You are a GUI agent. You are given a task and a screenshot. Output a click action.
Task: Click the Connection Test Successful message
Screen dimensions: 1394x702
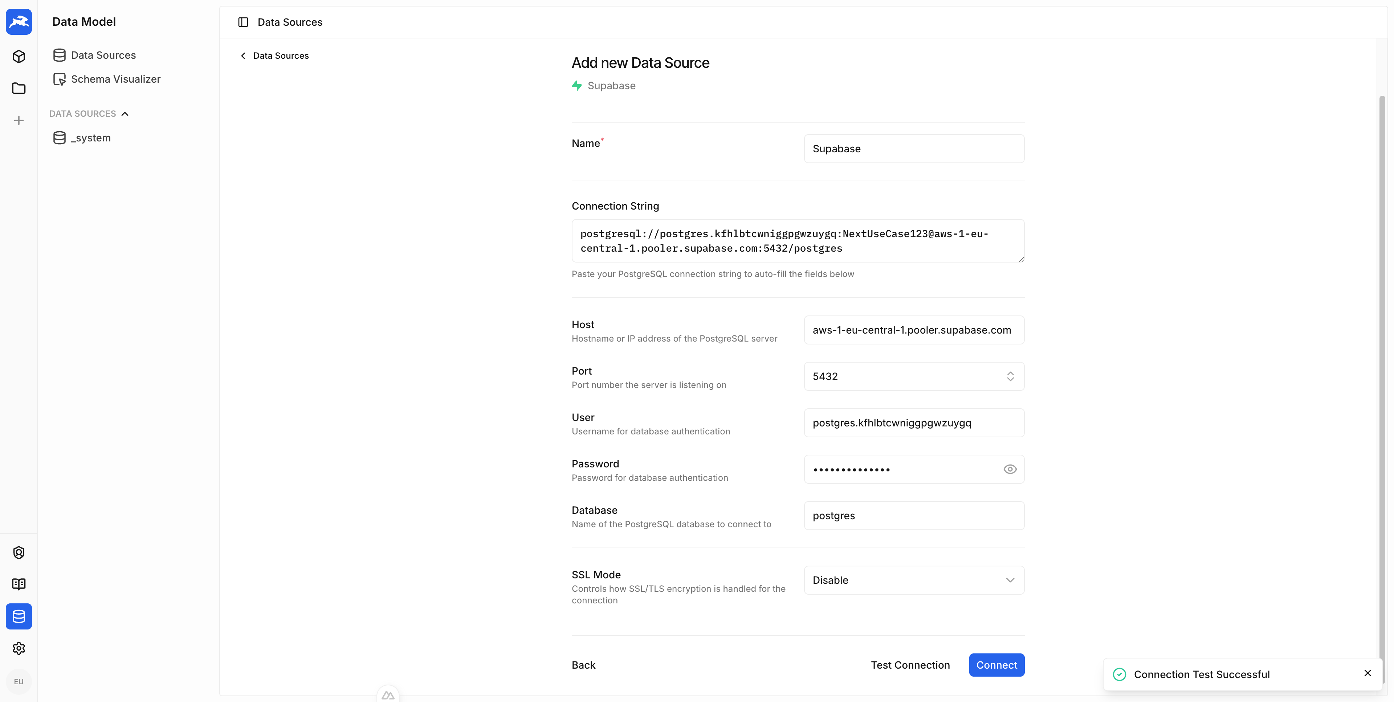click(x=1201, y=674)
